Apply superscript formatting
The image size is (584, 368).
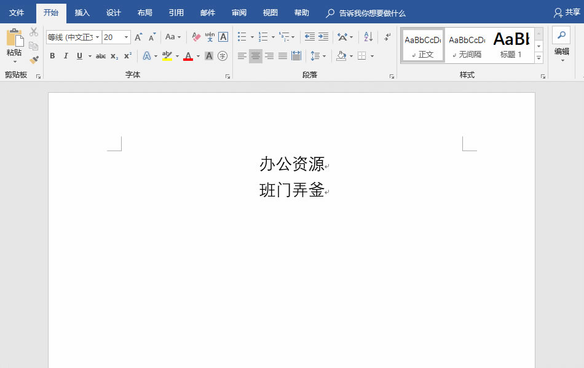coord(128,56)
